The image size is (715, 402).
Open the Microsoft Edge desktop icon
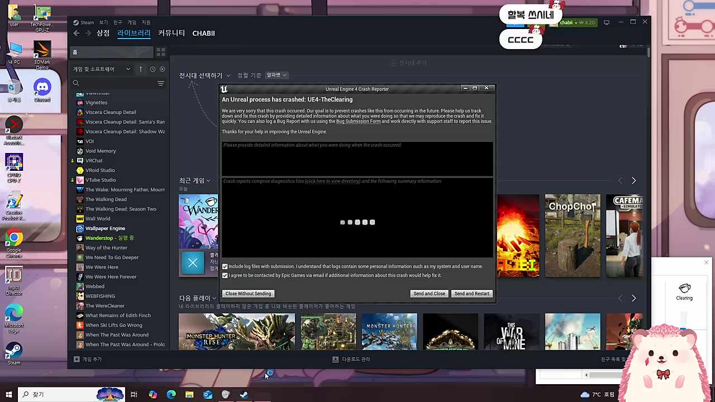[14, 318]
